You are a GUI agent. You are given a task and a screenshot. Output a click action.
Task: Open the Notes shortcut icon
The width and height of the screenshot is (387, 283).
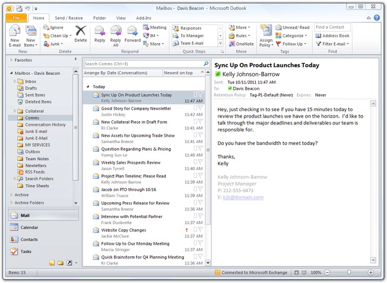click(x=52, y=263)
